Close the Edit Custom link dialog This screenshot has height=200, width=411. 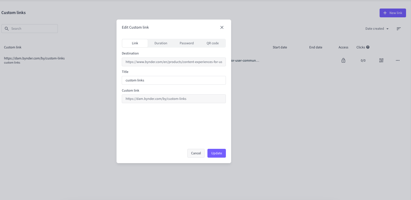pos(222,28)
